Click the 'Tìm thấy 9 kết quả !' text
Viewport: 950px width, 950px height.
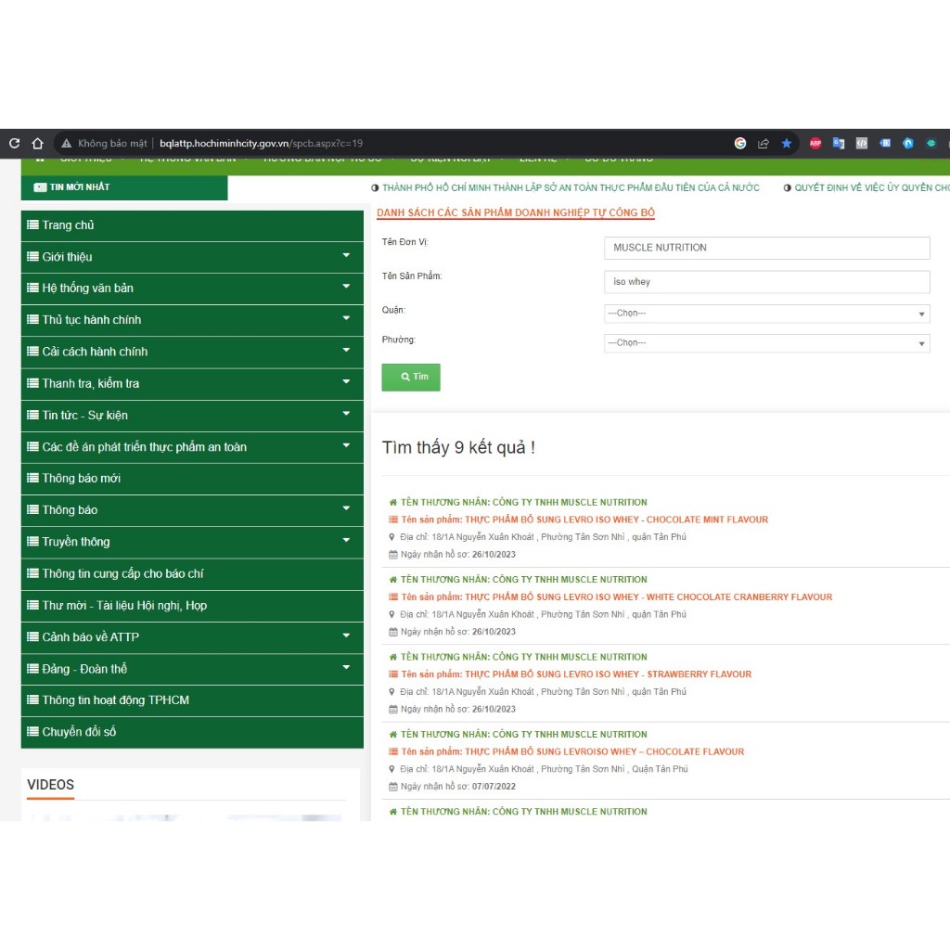pyautogui.click(x=458, y=448)
